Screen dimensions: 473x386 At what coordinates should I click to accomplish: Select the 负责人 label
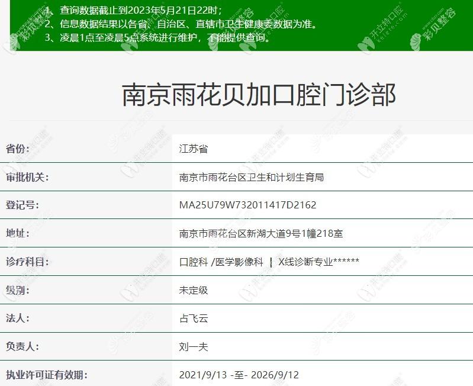point(22,346)
